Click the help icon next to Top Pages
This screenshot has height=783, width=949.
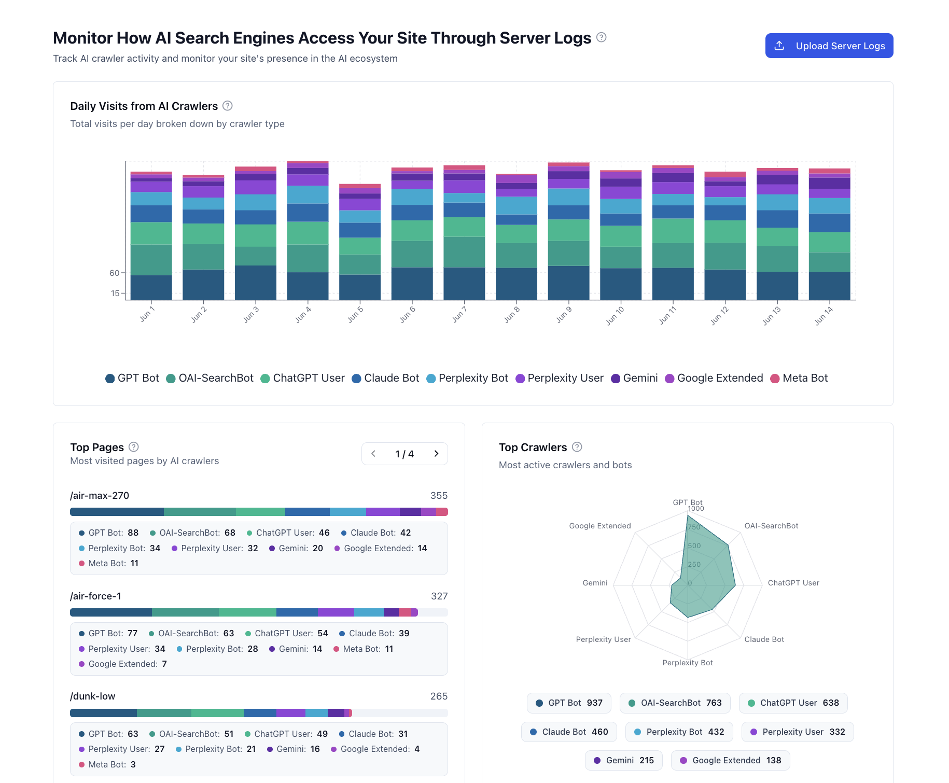pos(133,446)
